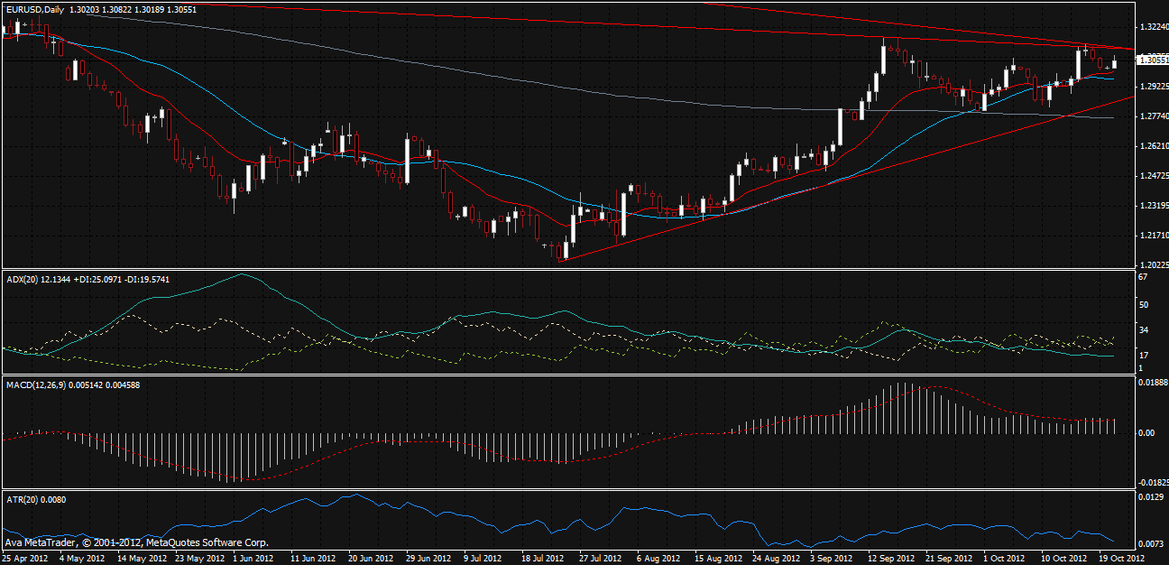Select the MACD(12,26,9) indicator label
1169x565 pixels.
click(x=34, y=384)
